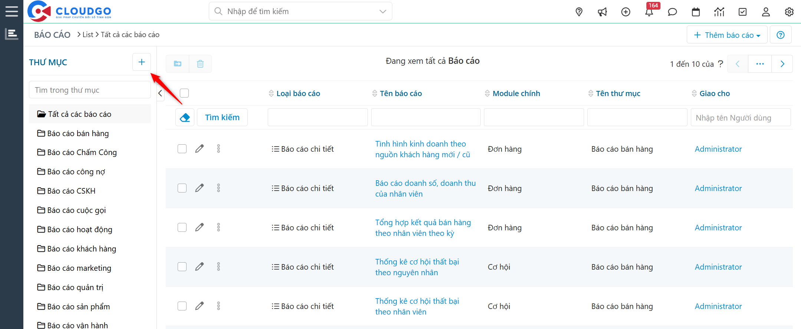Open the announcements megaphone icon
The height and width of the screenshot is (329, 801).
[602, 12]
